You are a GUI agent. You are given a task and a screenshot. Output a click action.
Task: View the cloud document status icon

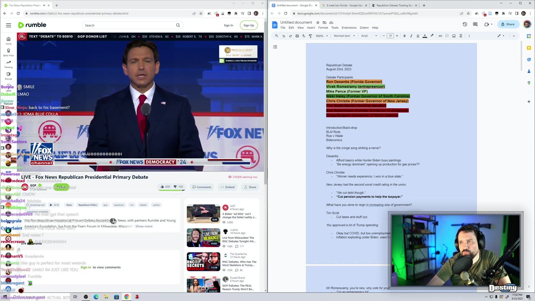331,22
